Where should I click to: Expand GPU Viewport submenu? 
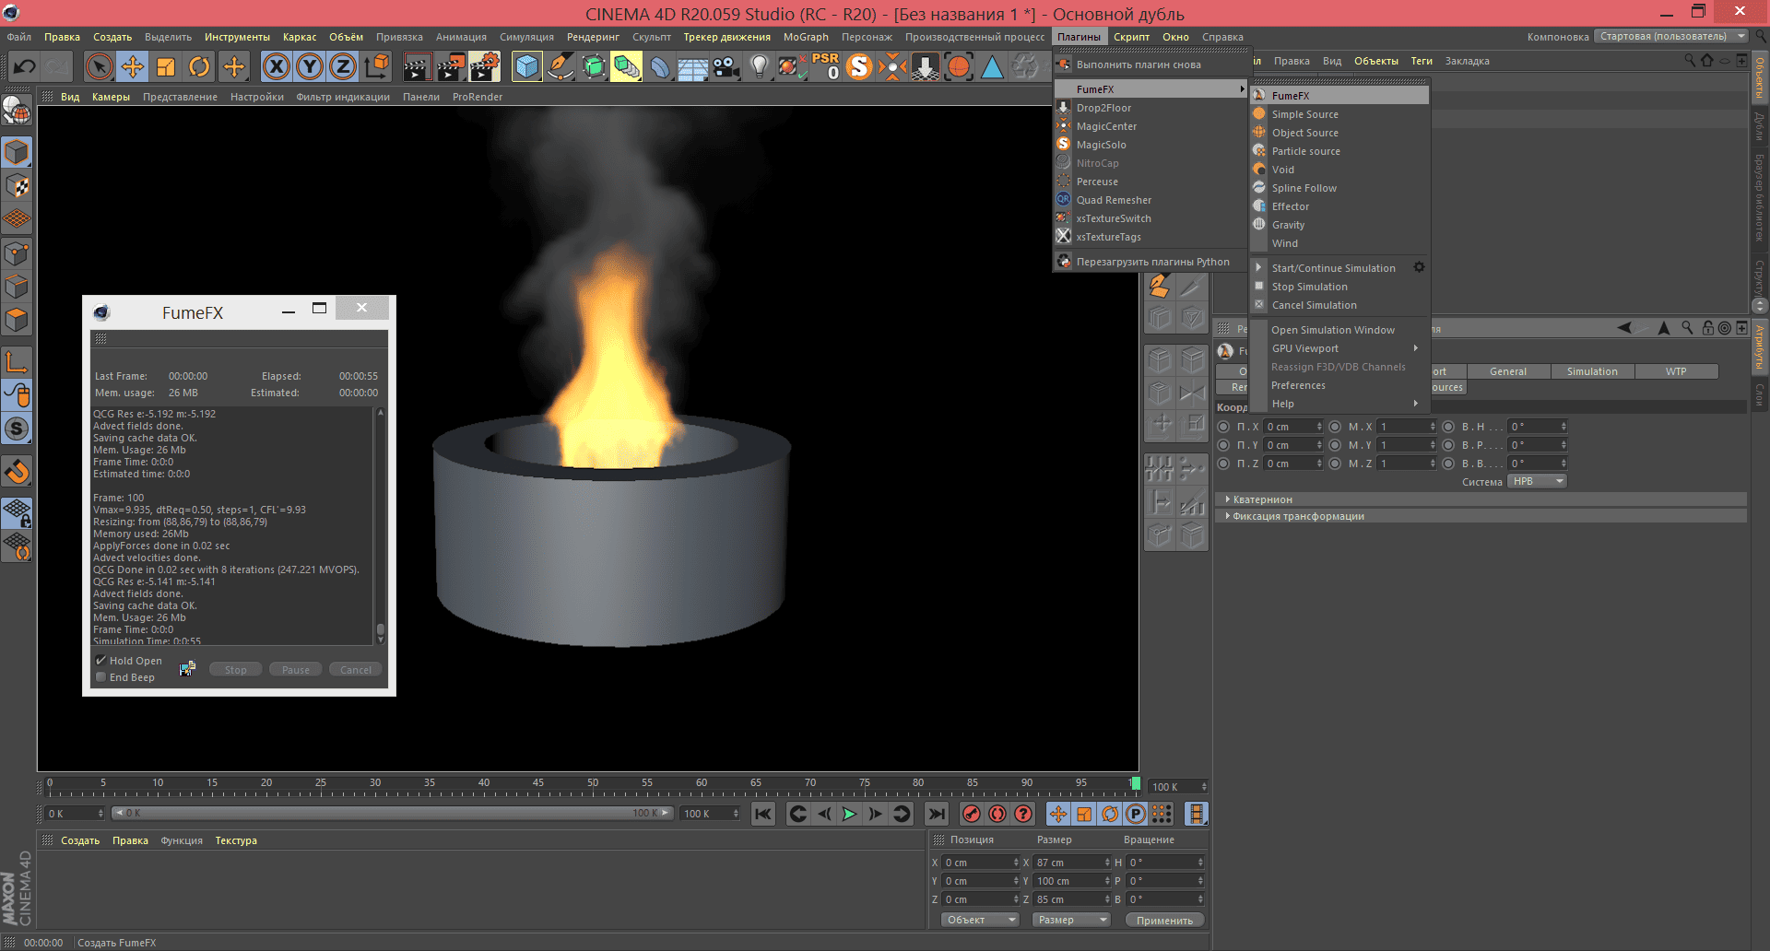pyautogui.click(x=1339, y=348)
